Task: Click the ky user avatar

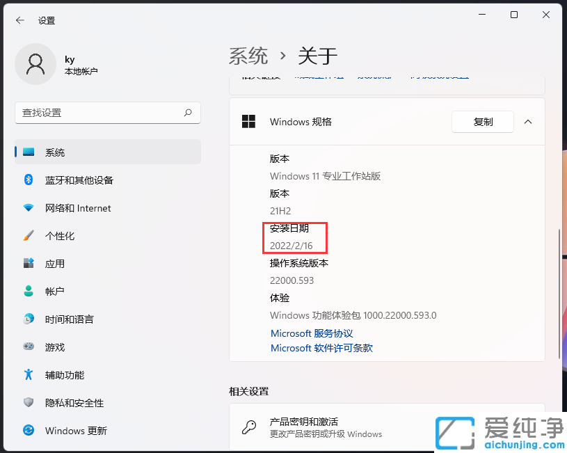Action: [35, 63]
